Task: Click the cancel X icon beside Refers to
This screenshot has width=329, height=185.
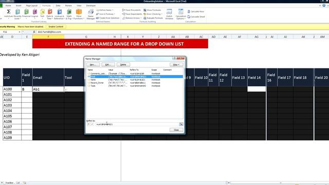Action: click(88, 124)
